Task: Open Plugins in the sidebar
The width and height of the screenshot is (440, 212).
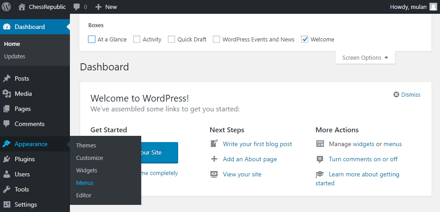Action: [x=24, y=159]
